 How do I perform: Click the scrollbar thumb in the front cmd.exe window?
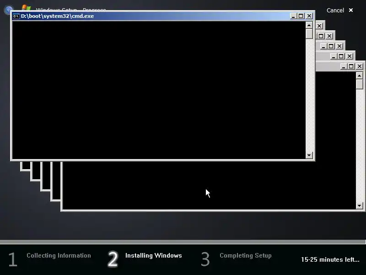pos(309,33)
